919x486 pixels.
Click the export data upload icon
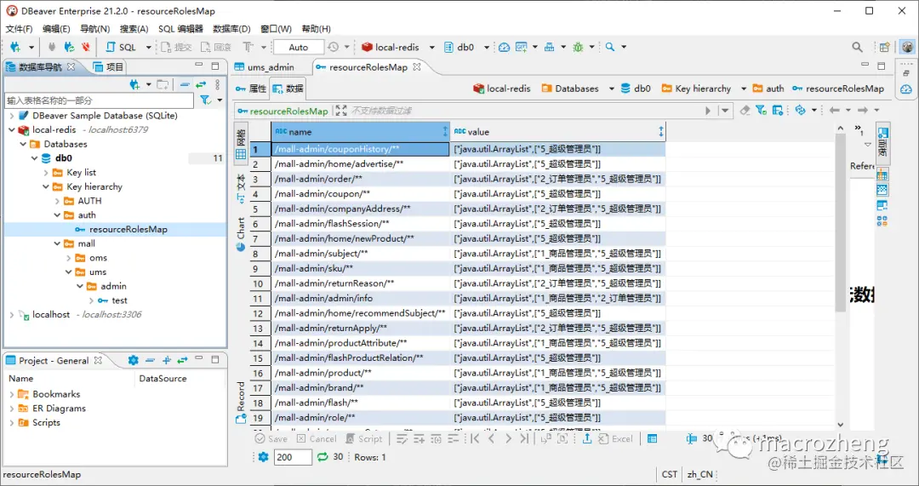[x=586, y=438]
